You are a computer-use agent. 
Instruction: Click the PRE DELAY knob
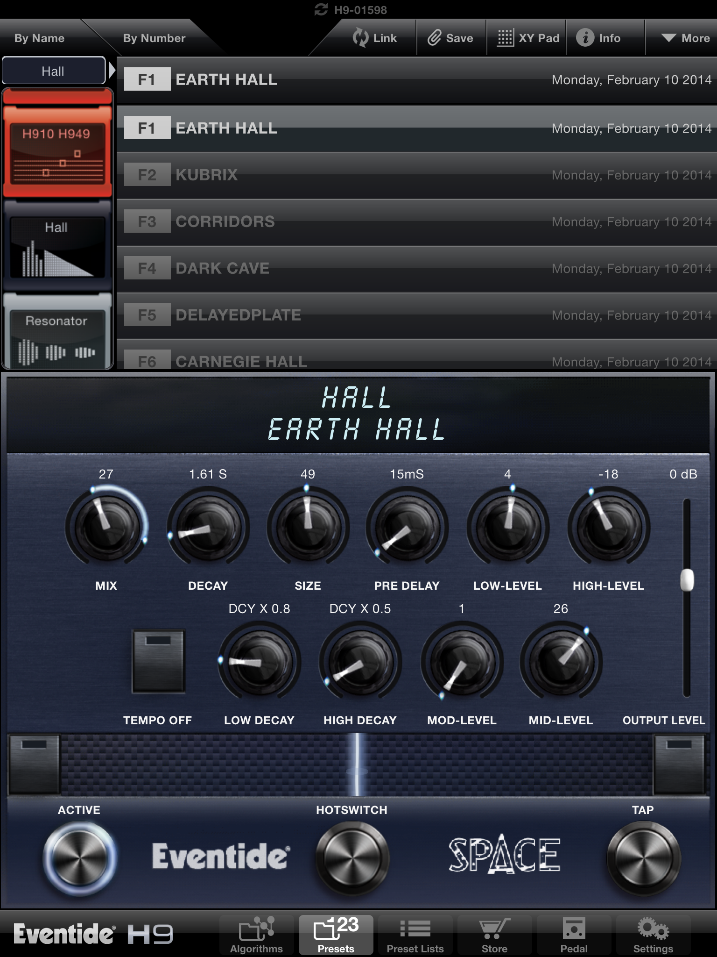[407, 527]
